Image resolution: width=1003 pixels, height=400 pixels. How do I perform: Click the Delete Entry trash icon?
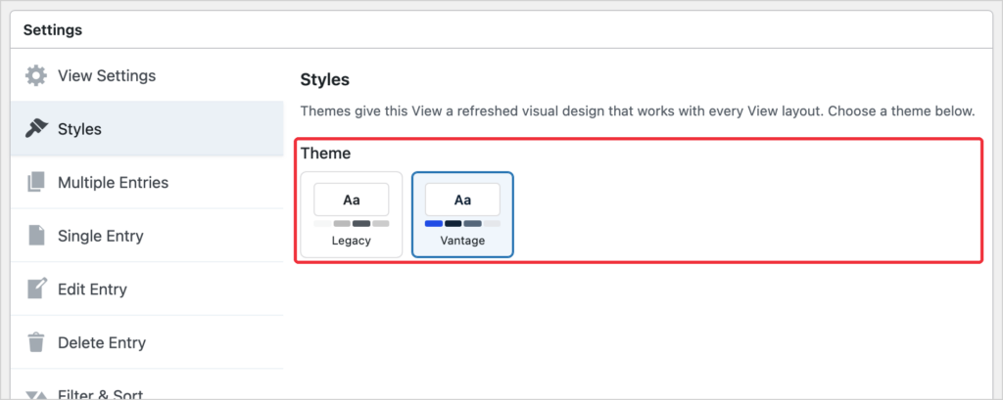pos(36,342)
